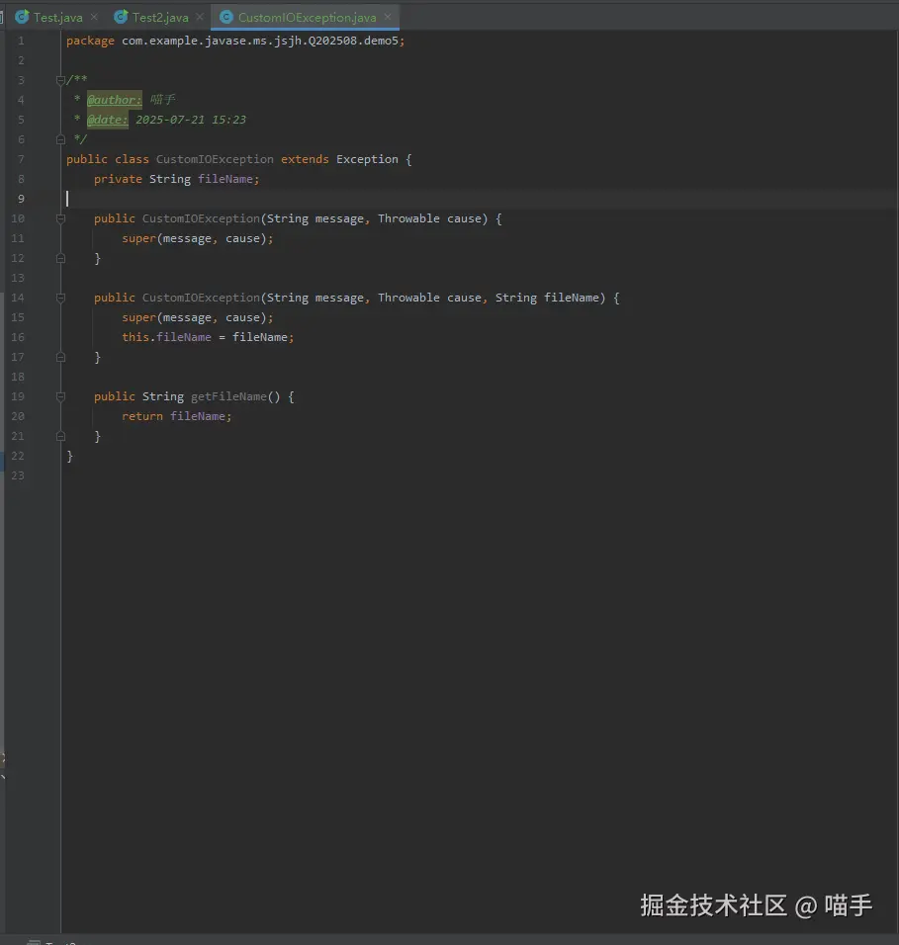The image size is (899, 945).
Task: Click return keyword on line 20
Action: tap(142, 416)
